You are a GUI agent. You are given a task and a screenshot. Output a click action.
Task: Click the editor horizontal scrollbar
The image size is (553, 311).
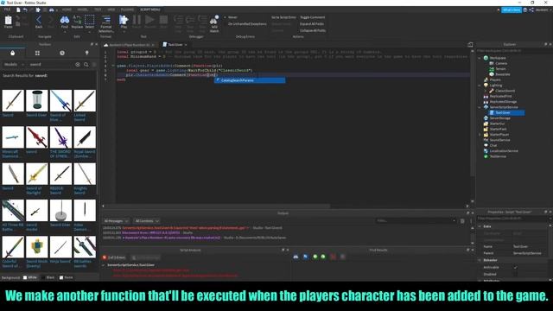click(x=218, y=206)
